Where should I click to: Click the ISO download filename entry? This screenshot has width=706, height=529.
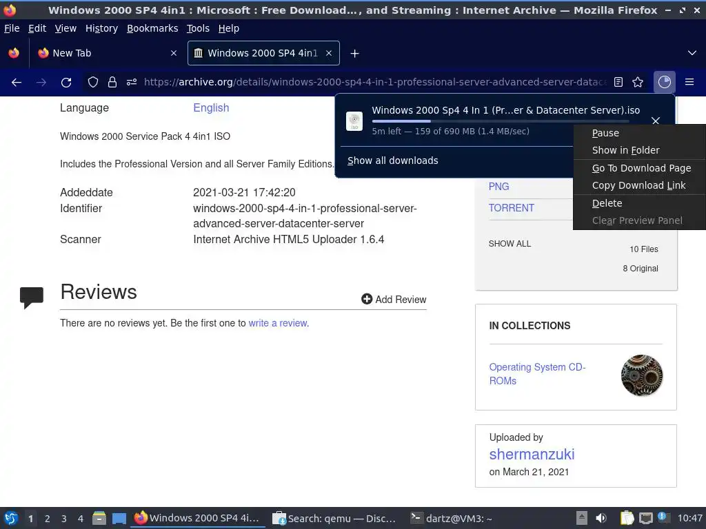pyautogui.click(x=505, y=110)
